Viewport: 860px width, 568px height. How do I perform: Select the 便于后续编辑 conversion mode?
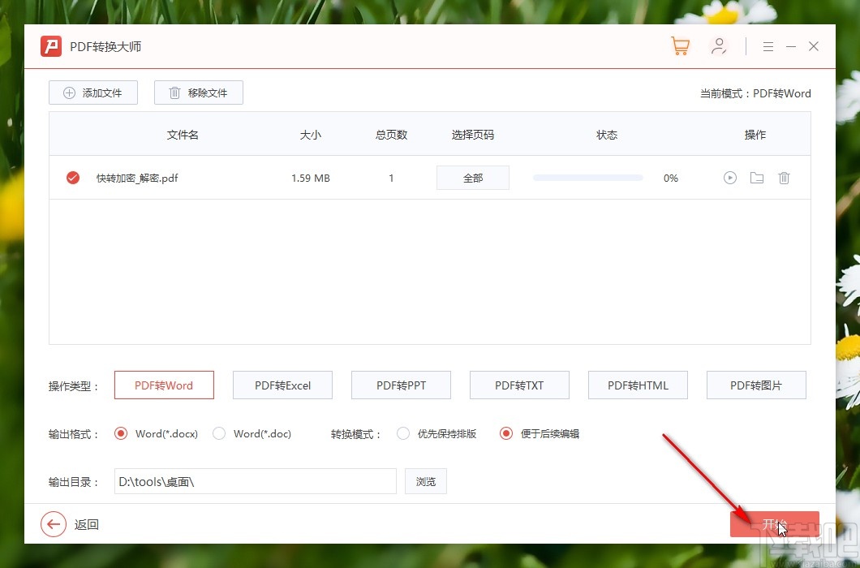tap(506, 433)
